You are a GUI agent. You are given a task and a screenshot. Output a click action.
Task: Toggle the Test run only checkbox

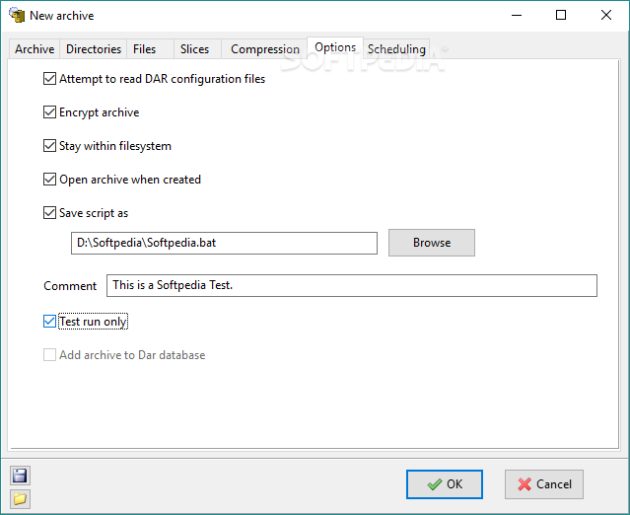[x=49, y=322]
